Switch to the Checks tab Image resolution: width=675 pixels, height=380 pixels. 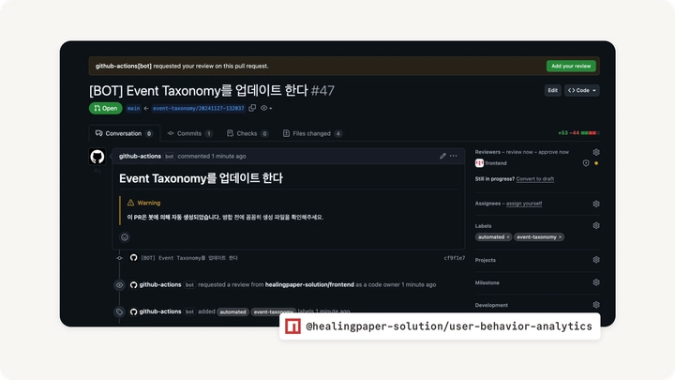(x=247, y=133)
